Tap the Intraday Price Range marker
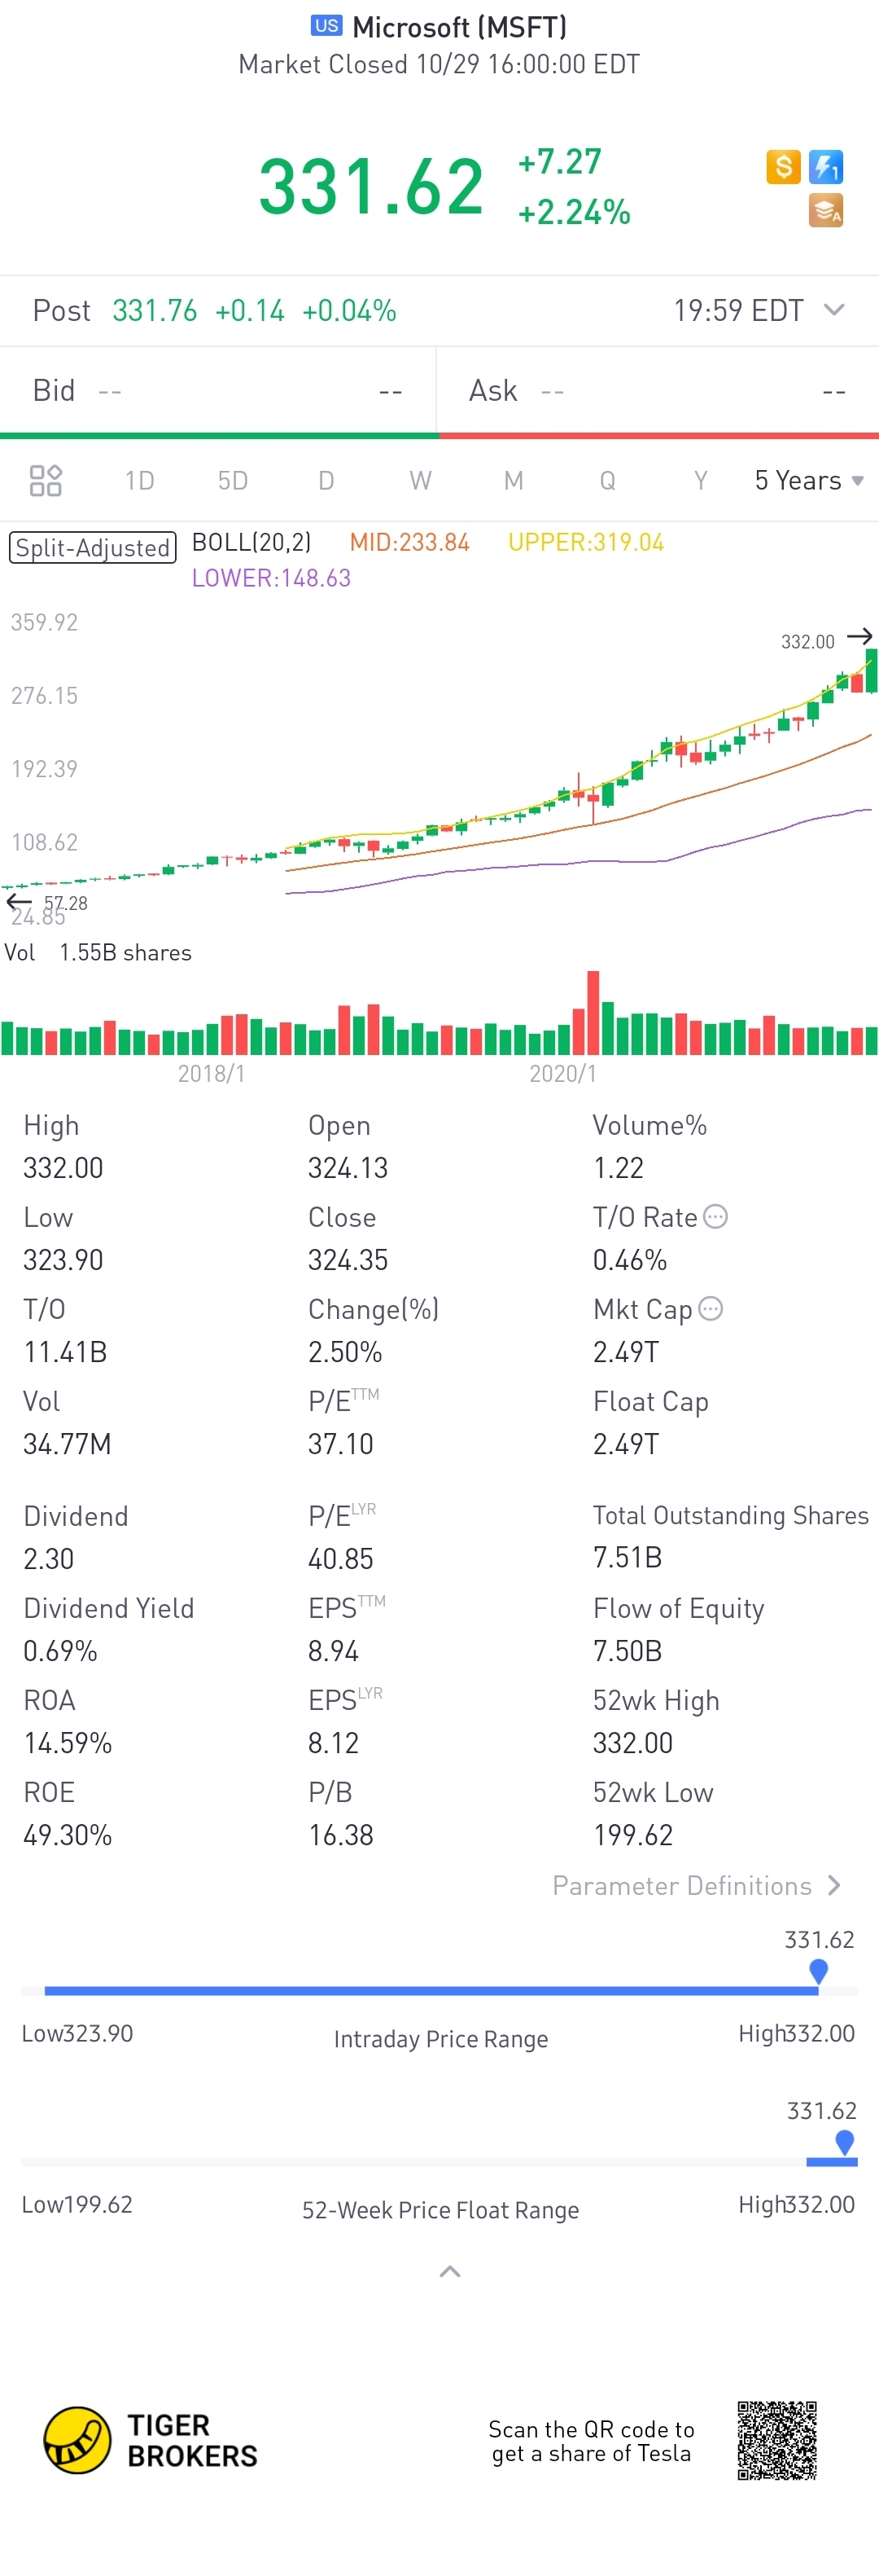This screenshot has height=2576, width=879. [x=818, y=1971]
